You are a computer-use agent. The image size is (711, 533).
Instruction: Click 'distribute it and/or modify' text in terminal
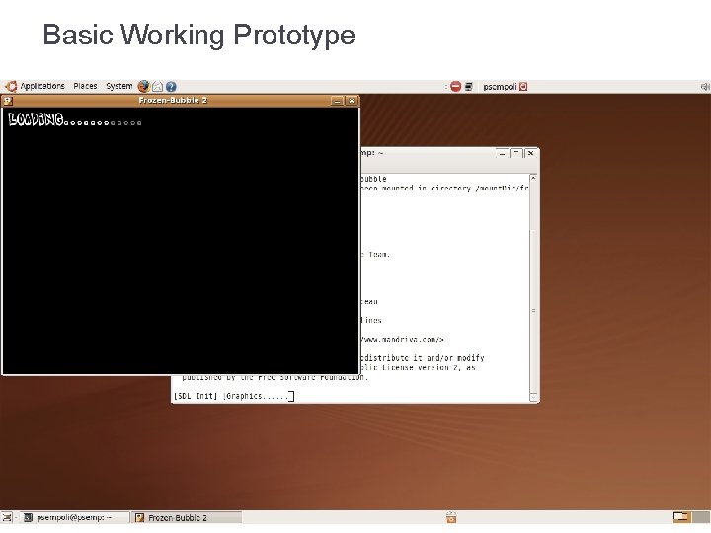[x=425, y=358]
